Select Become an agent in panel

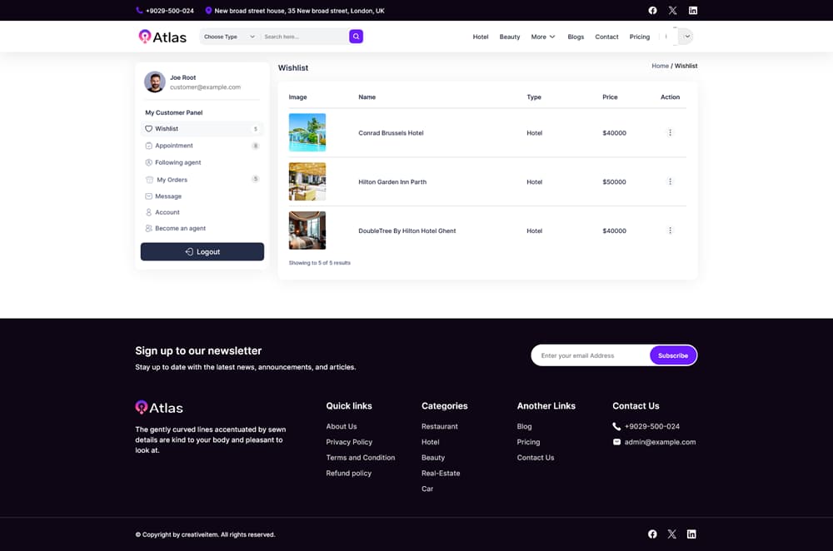pyautogui.click(x=202, y=228)
